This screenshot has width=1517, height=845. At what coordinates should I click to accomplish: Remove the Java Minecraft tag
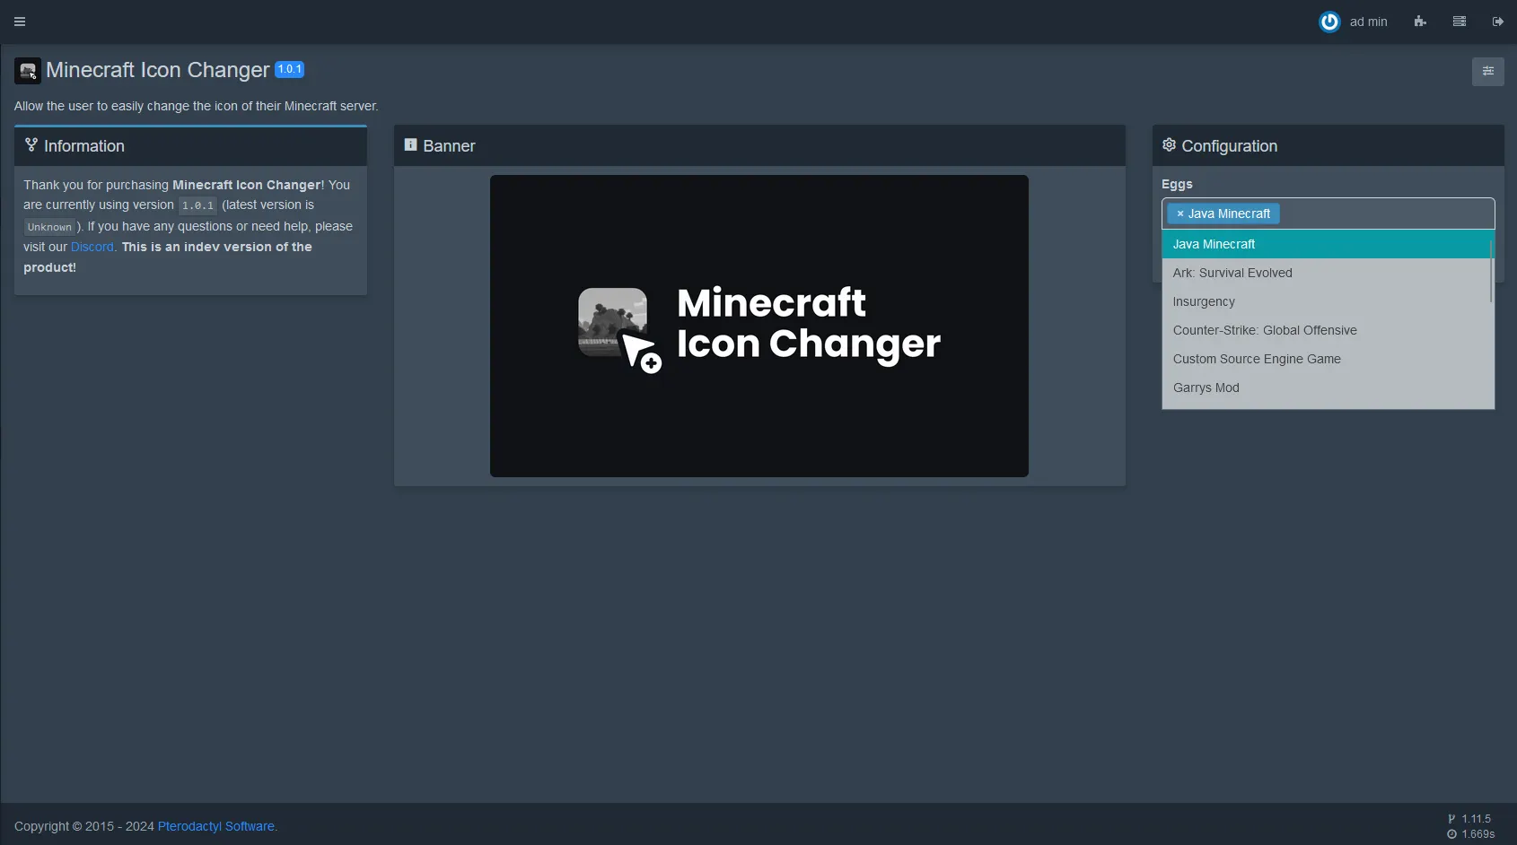(1180, 213)
